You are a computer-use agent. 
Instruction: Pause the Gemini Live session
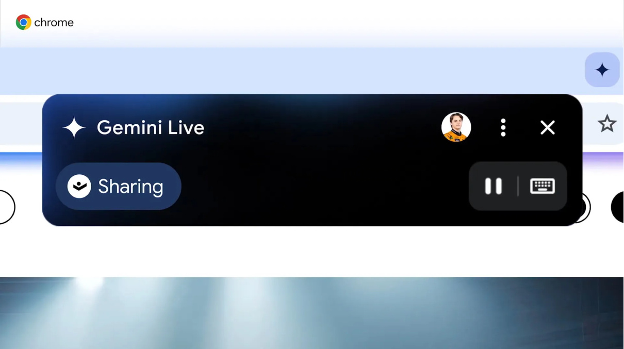[x=494, y=186]
